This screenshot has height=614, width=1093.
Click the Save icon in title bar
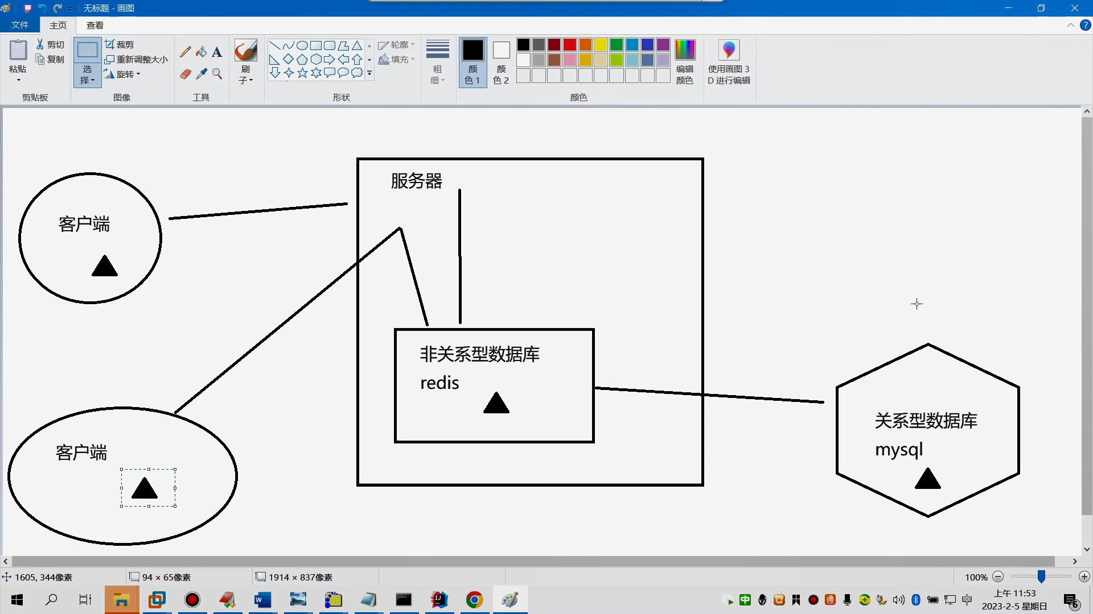27,9
